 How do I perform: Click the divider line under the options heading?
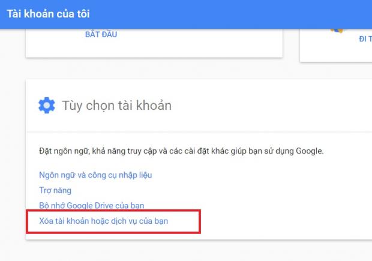pyautogui.click(x=198, y=132)
